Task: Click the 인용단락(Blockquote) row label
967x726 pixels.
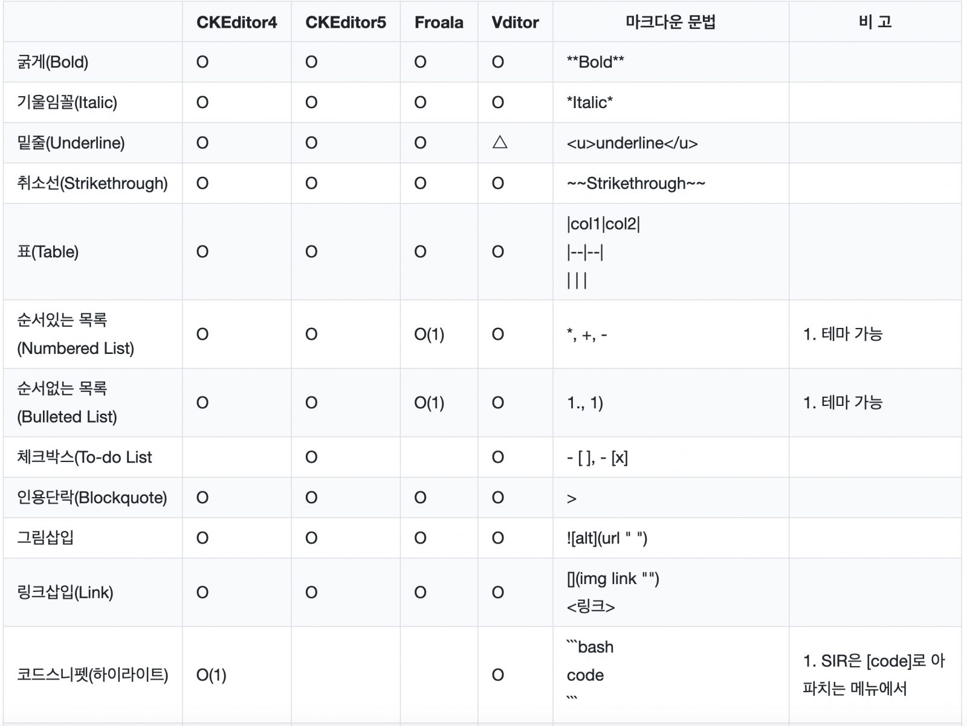Action: tap(92, 498)
